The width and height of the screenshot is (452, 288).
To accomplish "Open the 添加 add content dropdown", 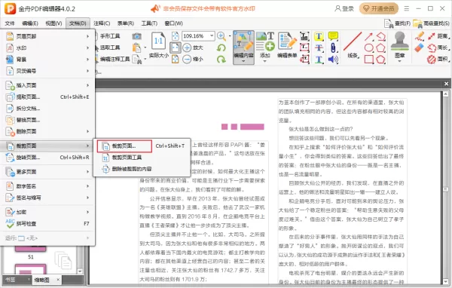I will point(265,61).
